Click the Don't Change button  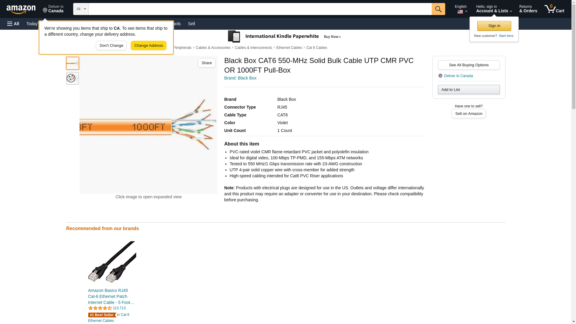coord(111,46)
